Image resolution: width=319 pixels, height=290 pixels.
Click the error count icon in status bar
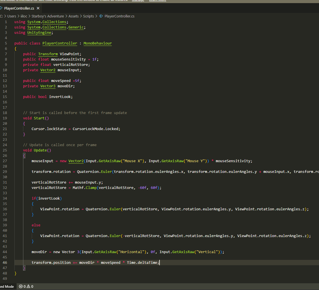click(x=21, y=287)
